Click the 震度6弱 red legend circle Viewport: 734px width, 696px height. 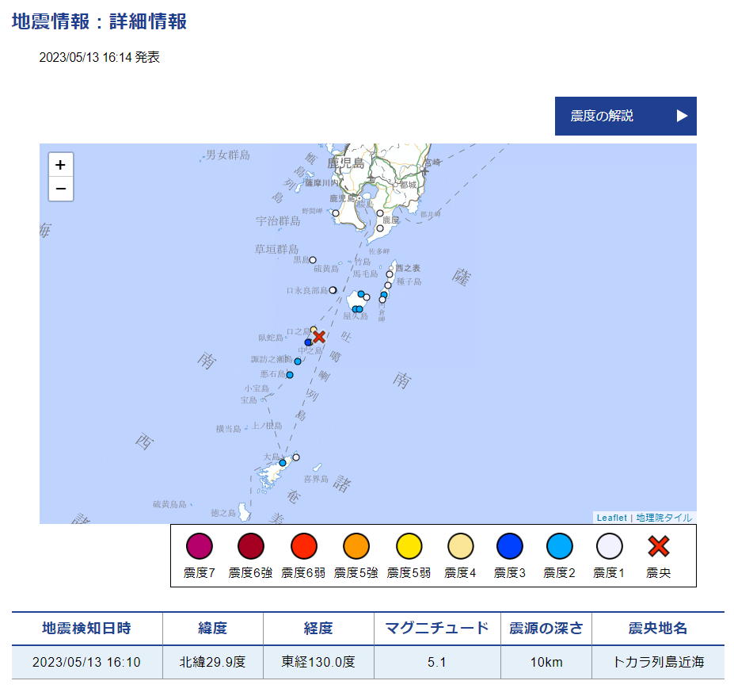[x=303, y=546]
